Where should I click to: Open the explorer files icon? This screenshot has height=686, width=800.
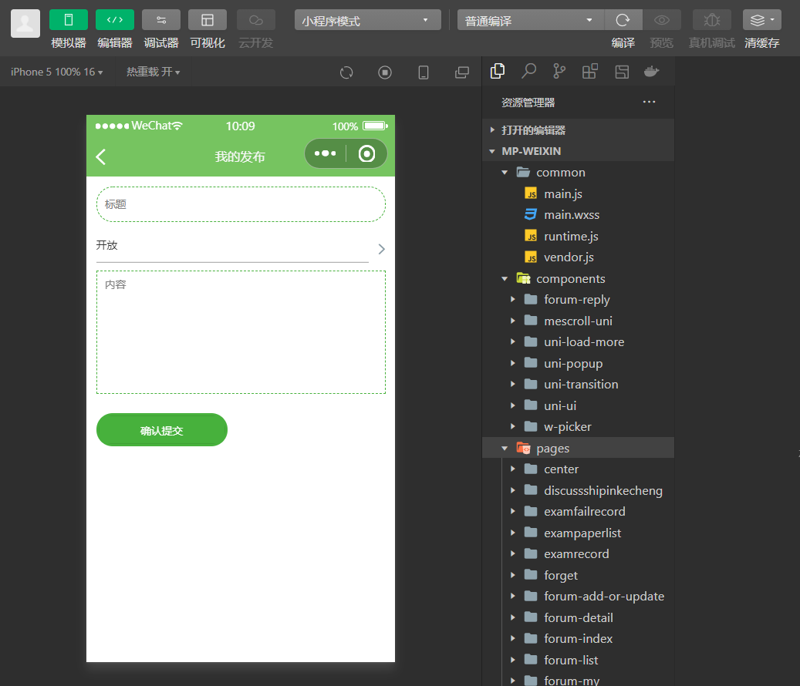coord(498,72)
